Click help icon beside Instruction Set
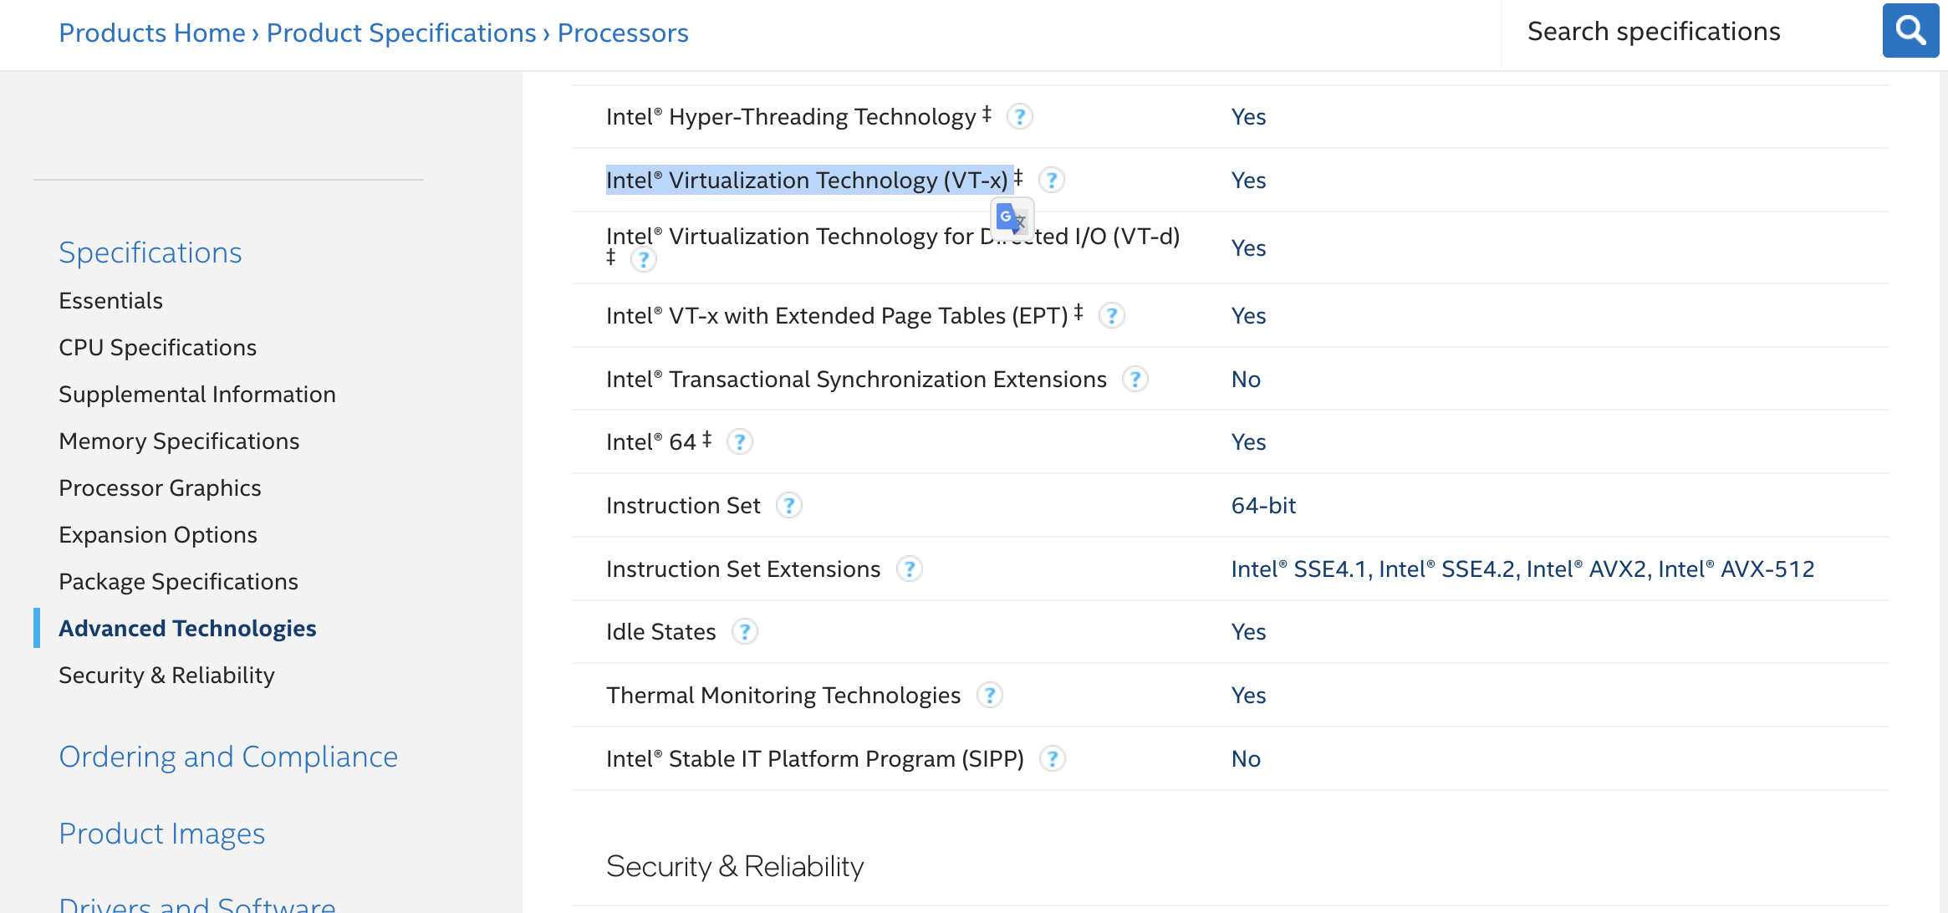 [x=788, y=505]
